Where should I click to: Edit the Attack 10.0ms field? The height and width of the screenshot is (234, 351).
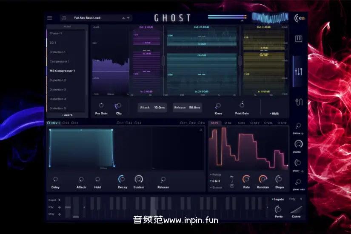tap(152, 108)
